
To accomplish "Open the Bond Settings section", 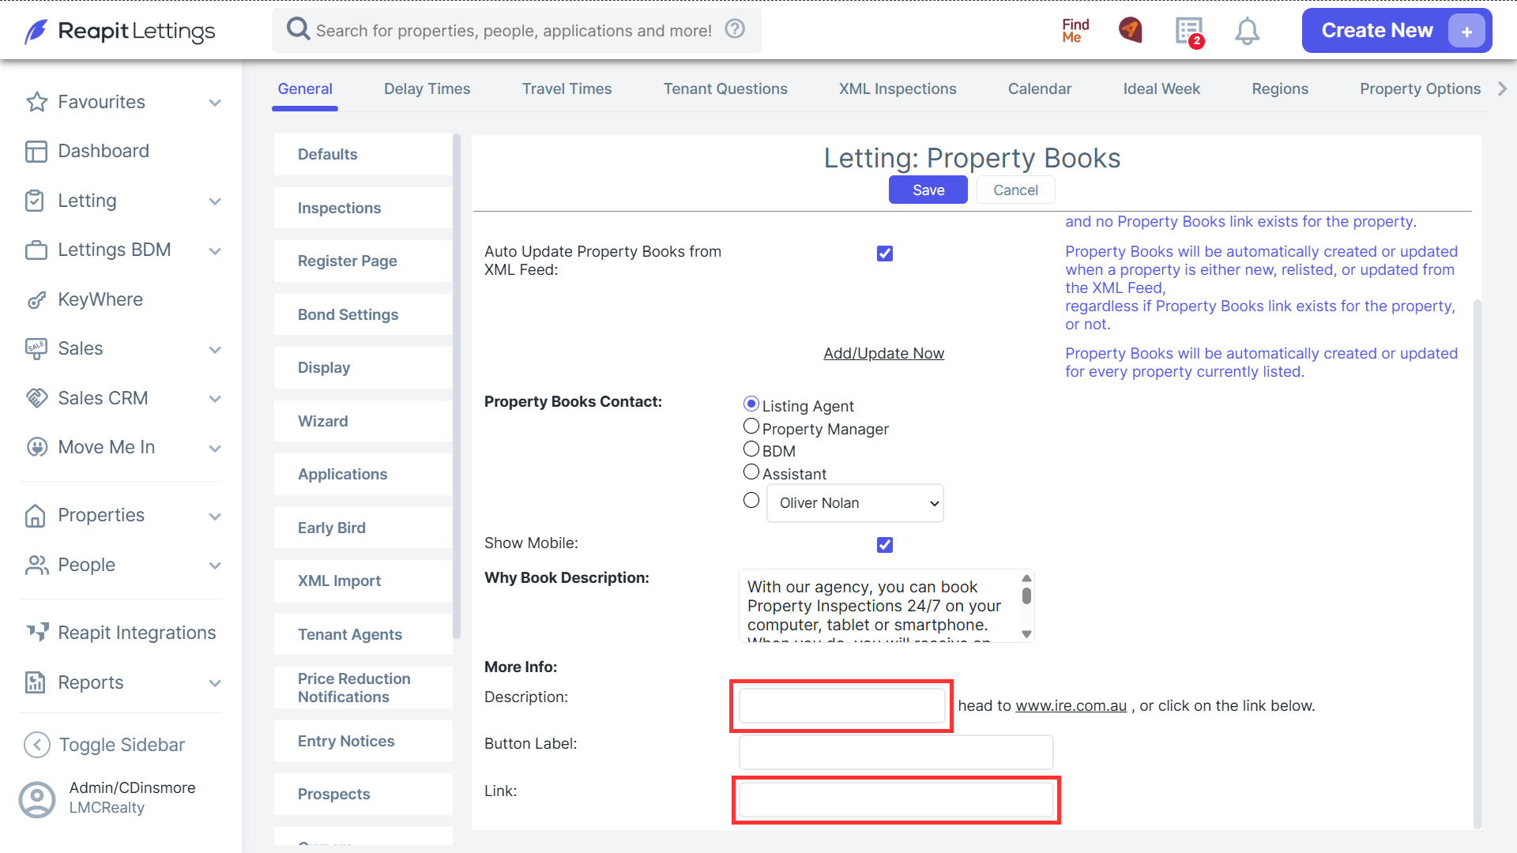I will tap(363, 314).
